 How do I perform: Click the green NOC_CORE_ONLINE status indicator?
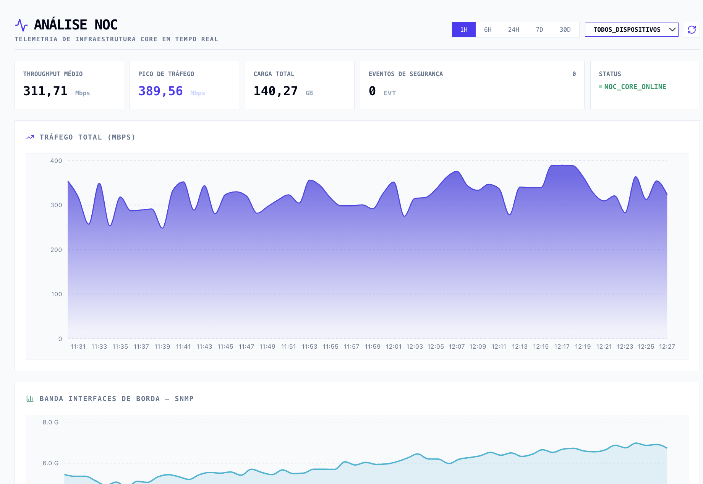click(x=635, y=87)
